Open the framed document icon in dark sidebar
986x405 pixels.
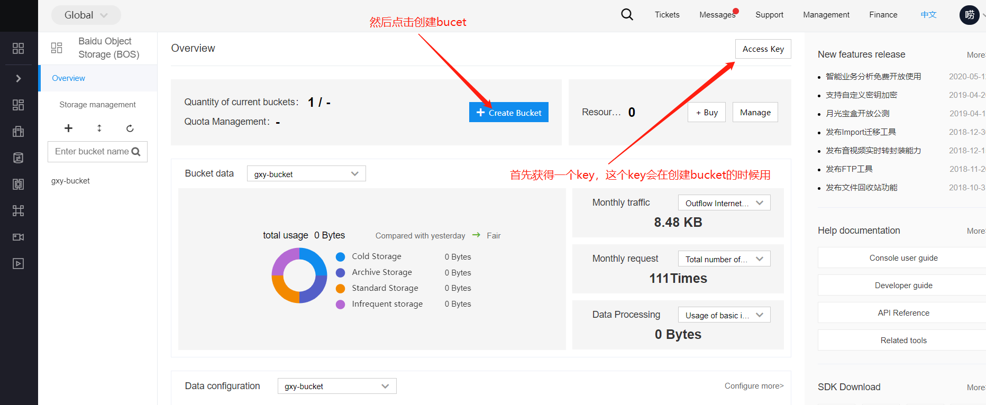click(x=19, y=184)
